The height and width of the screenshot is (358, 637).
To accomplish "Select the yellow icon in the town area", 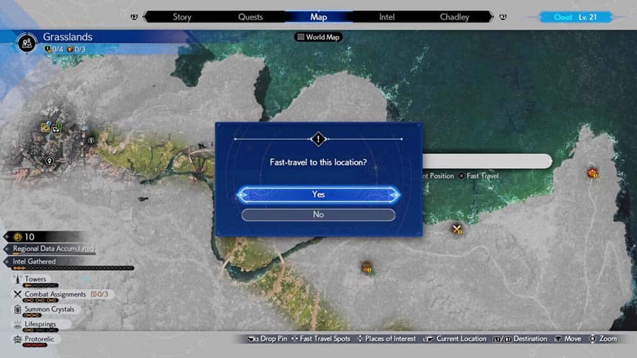I will pyautogui.click(x=46, y=127).
